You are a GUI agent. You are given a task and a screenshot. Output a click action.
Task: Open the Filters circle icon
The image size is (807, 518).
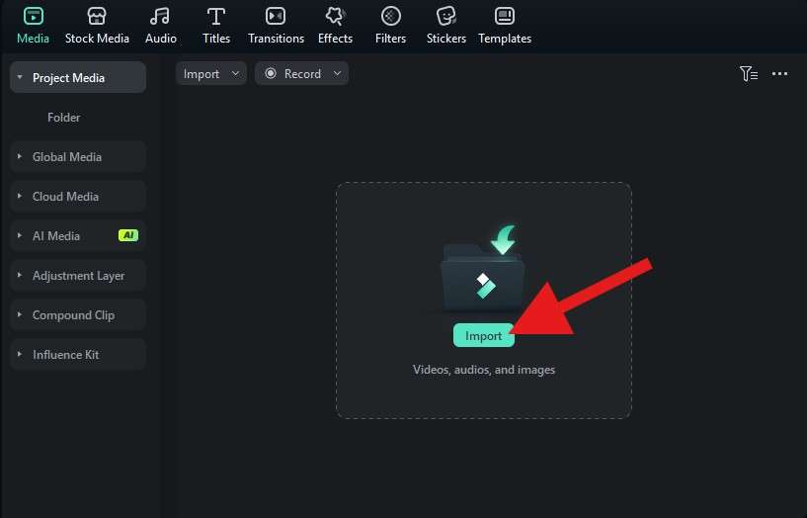click(390, 16)
